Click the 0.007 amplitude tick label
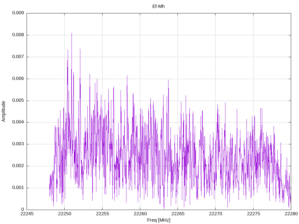Viewport: 299px width, 224px height. point(18,57)
